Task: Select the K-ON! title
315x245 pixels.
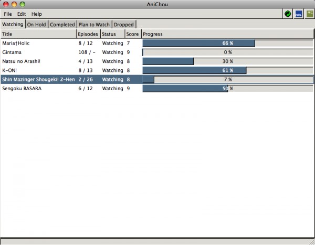Action: point(9,70)
